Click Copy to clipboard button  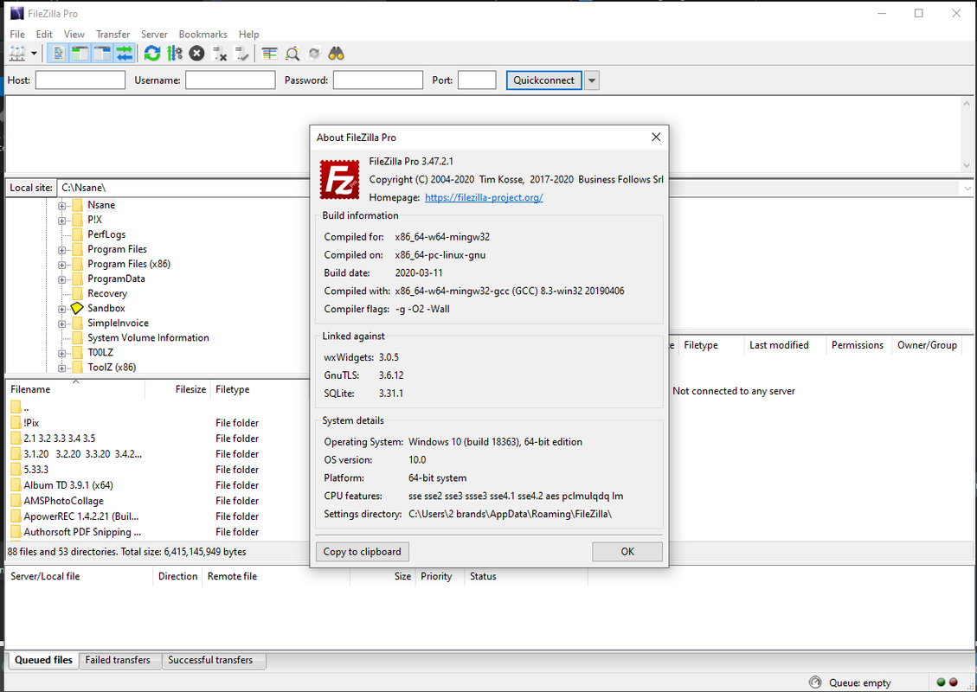click(362, 552)
